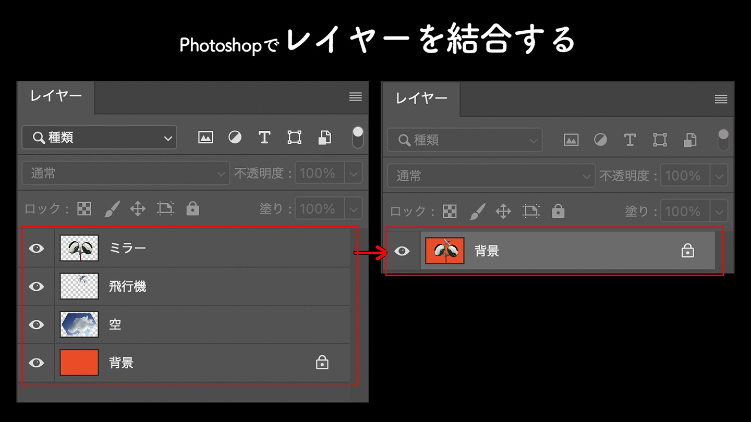Click lock transparent pixels icon in the four-layer panel
The image size is (751, 422).
pyautogui.click(x=84, y=209)
